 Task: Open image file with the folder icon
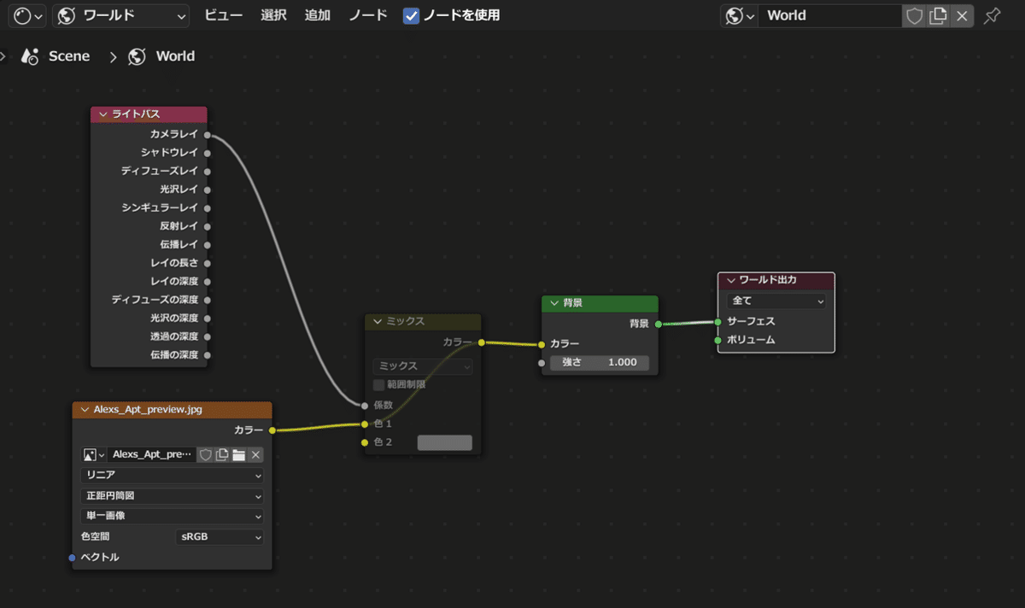239,455
